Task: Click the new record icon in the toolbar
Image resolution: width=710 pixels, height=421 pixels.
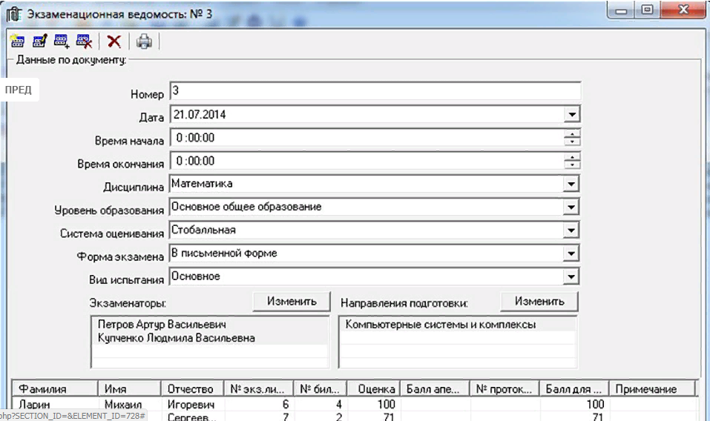Action: pos(16,42)
